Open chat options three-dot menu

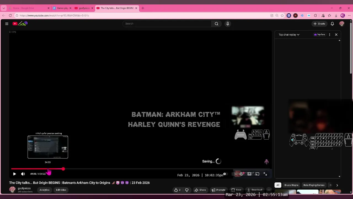pos(330,35)
